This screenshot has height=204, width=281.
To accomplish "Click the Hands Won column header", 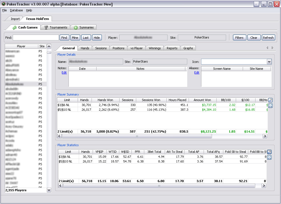I will [x=105, y=100].
